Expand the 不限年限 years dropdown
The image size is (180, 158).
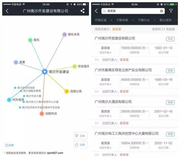pos(125,20)
